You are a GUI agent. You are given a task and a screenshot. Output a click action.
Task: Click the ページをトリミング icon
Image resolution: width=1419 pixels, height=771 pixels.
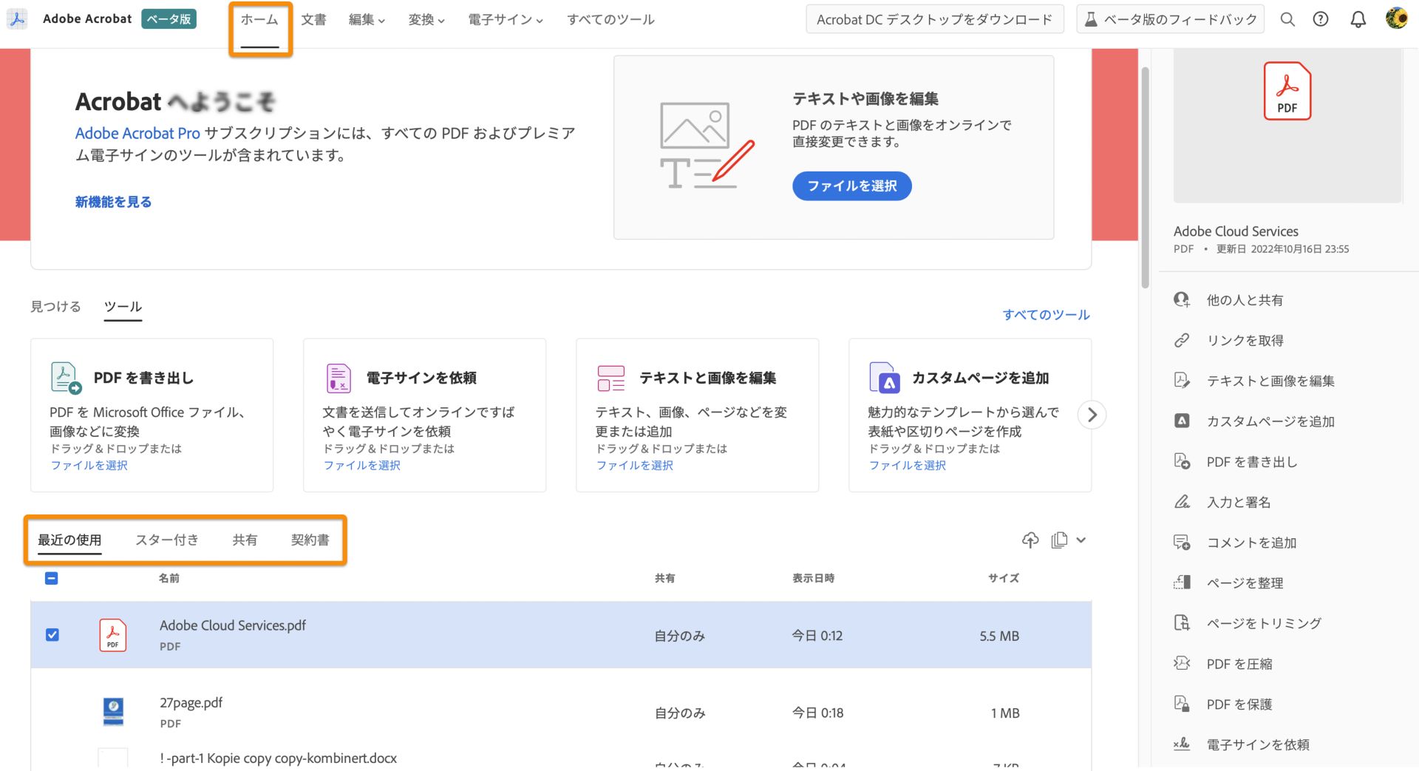pos(1182,623)
